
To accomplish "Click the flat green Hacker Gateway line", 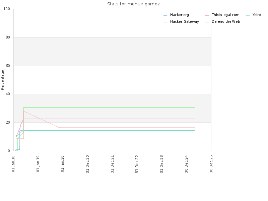I will click(110, 108).
